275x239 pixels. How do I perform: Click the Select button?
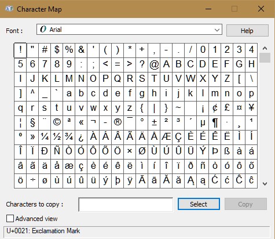coord(199,204)
